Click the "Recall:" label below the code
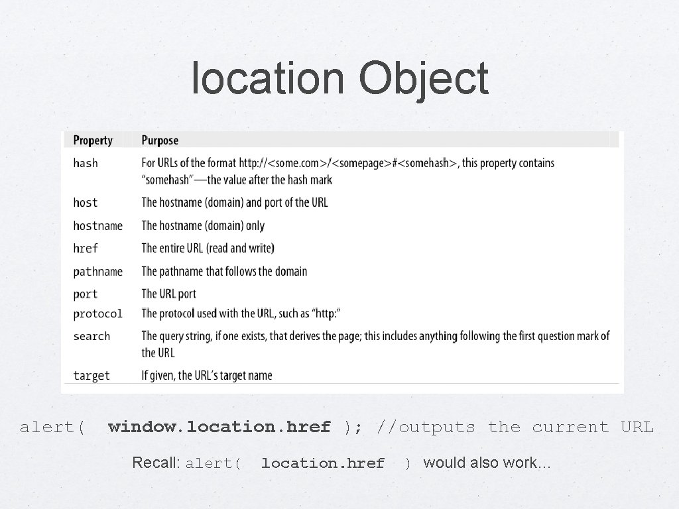This screenshot has width=679, height=509. 156,463
